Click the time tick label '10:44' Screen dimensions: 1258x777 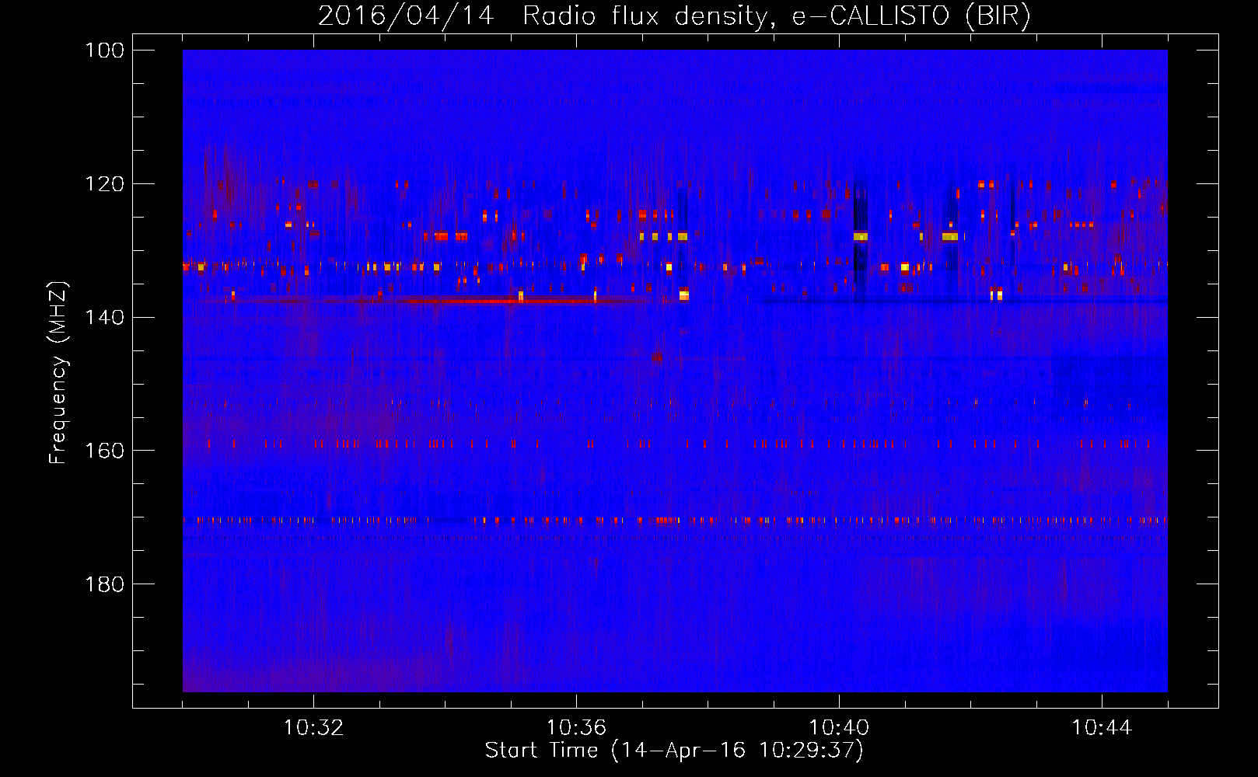(x=1102, y=728)
